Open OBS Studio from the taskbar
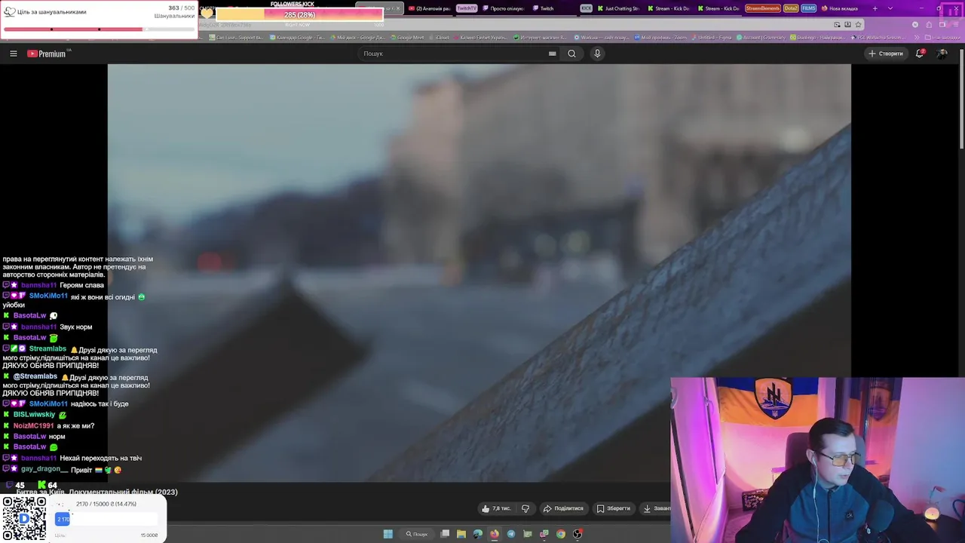 (x=577, y=534)
